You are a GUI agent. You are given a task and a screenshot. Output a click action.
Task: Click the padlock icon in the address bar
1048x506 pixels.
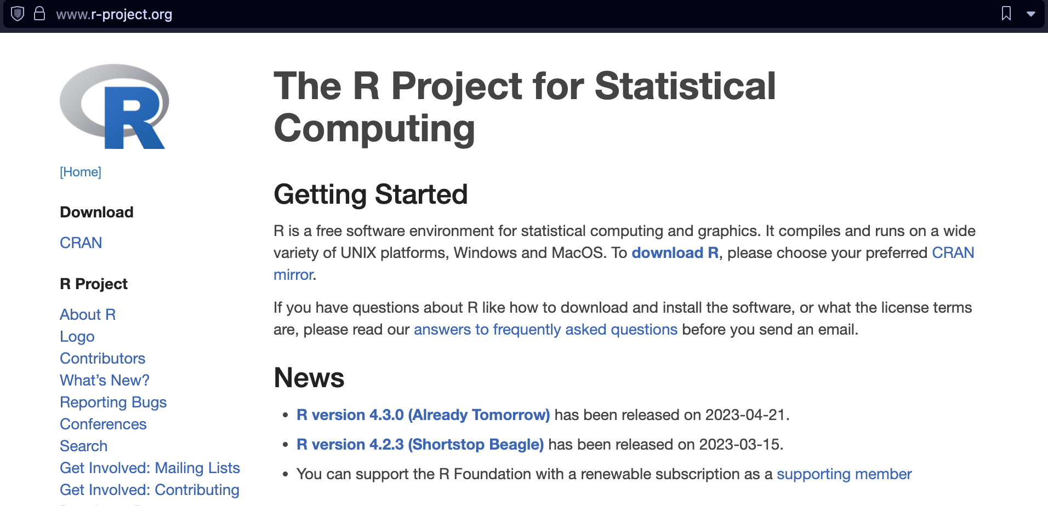tap(40, 14)
